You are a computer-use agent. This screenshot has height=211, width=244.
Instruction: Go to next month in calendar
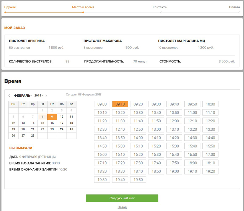click(46, 96)
